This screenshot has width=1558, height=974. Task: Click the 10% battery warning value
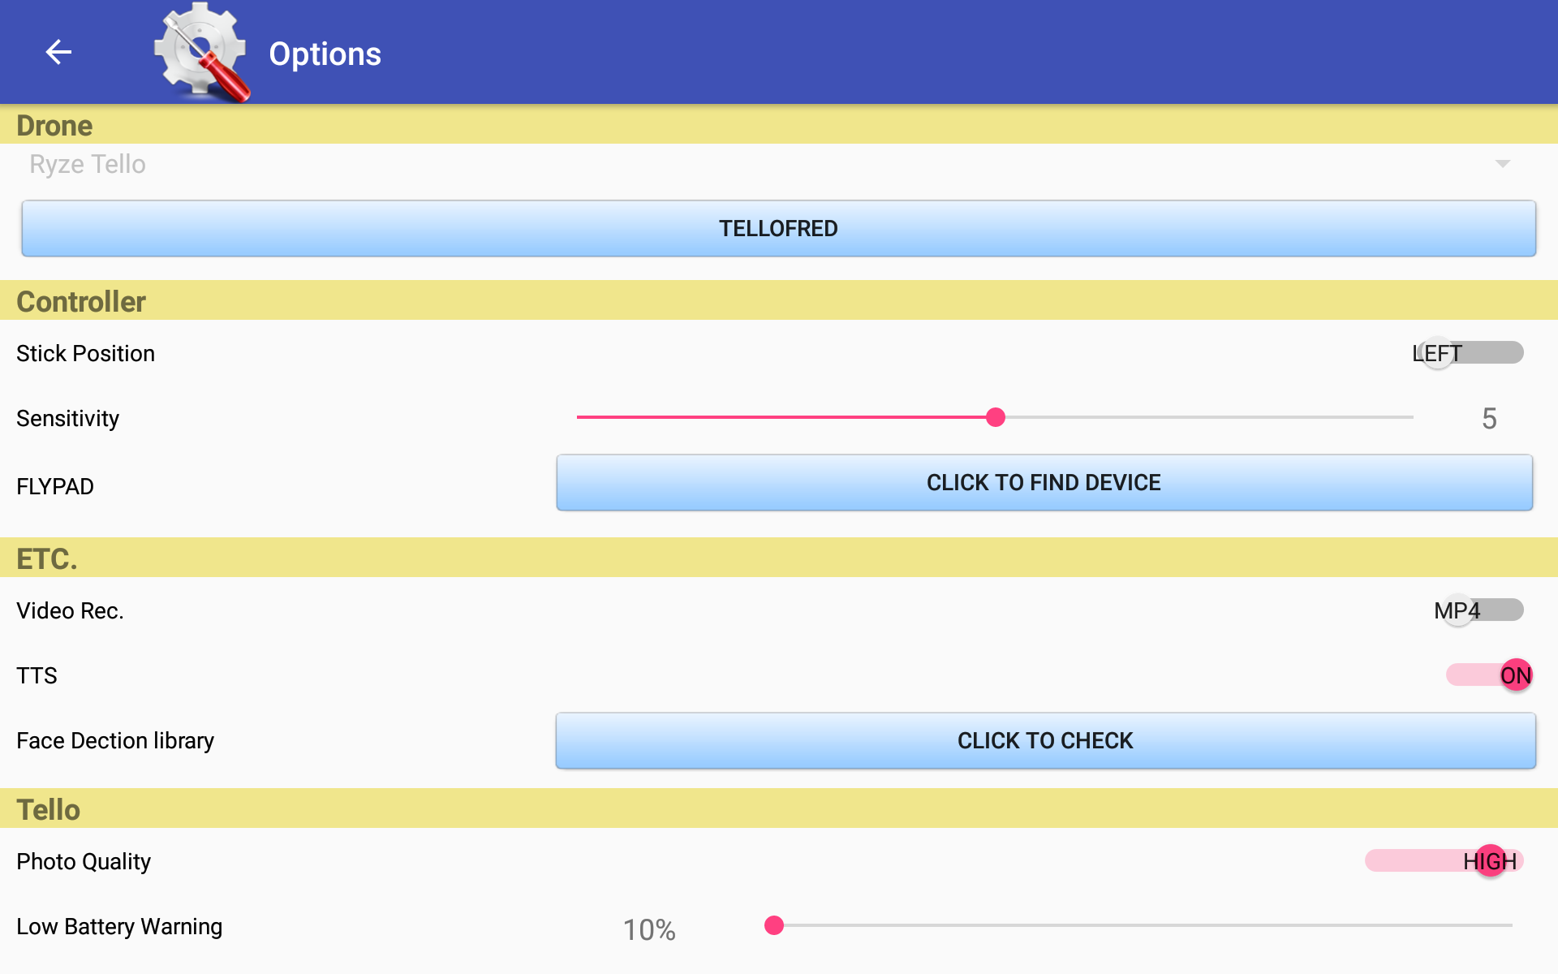coord(649,930)
